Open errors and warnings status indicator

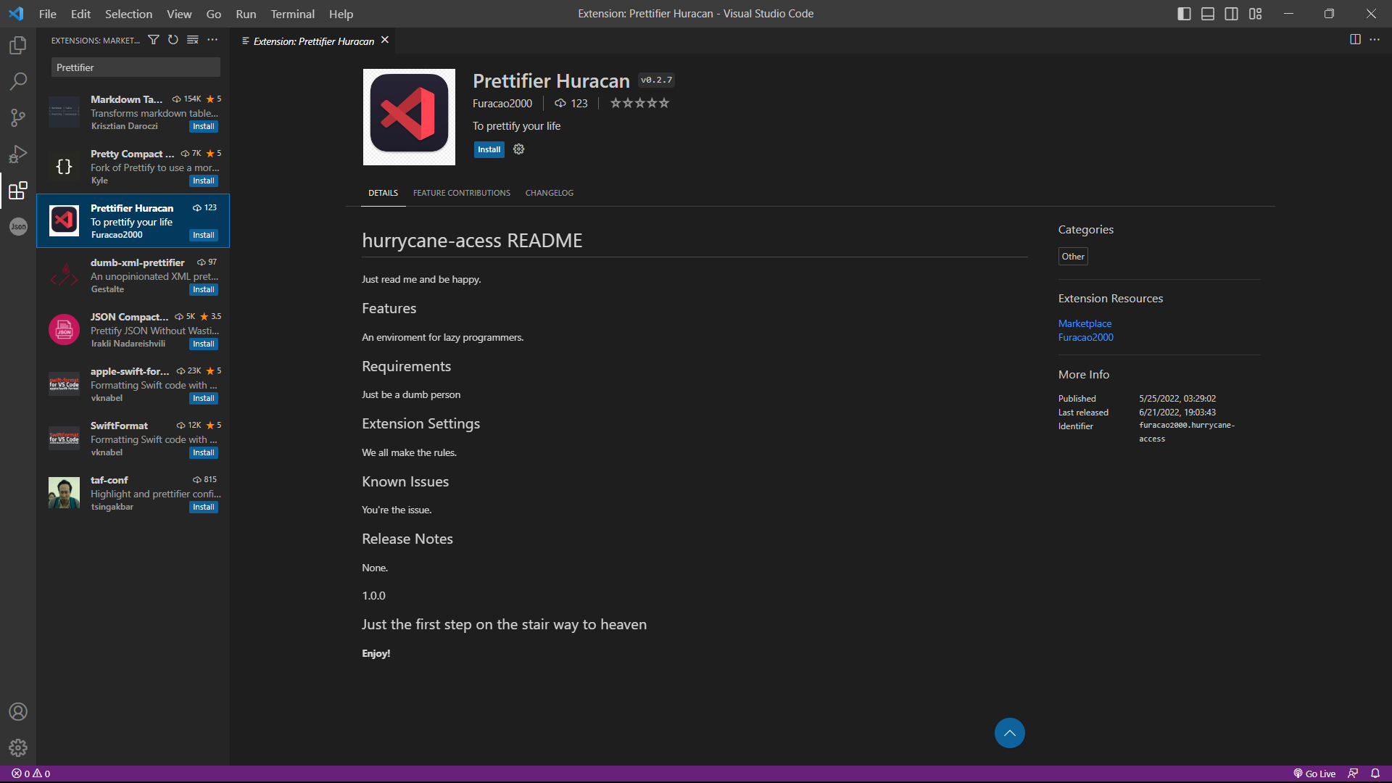31,774
